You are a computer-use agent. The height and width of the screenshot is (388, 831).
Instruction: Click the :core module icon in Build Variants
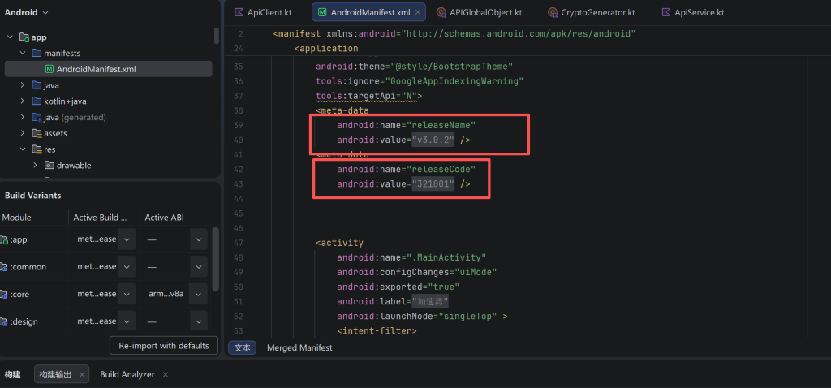(3, 294)
